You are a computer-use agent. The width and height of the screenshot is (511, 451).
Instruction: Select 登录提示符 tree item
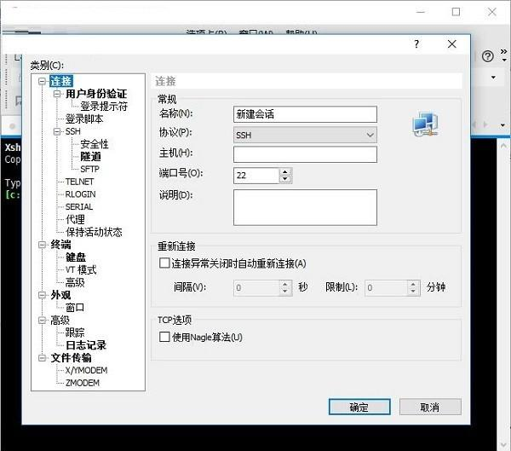tap(104, 106)
